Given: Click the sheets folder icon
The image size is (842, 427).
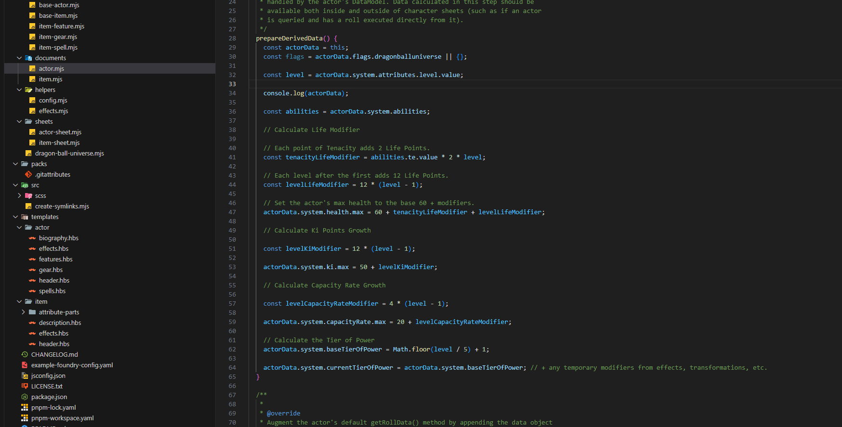Looking at the screenshot, I should 28,121.
